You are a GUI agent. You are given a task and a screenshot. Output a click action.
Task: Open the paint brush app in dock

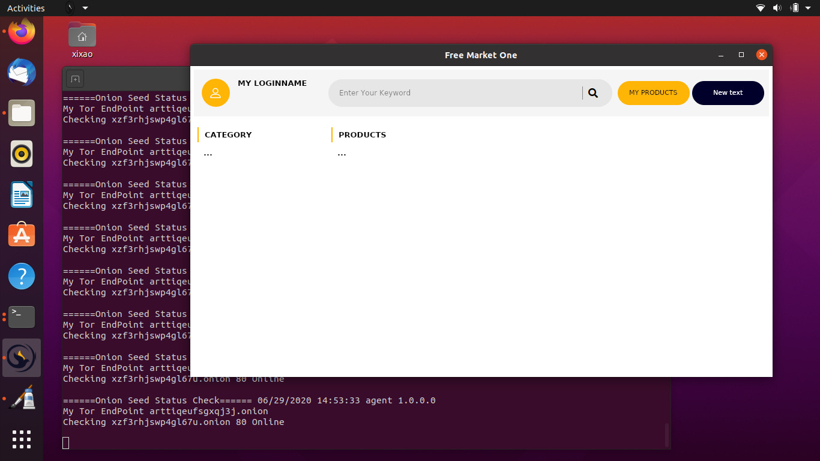coord(22,399)
